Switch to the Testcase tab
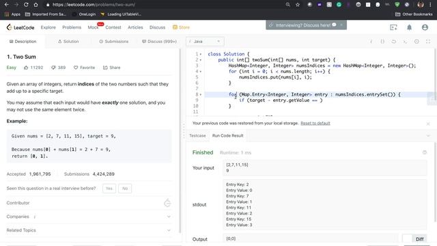Screen dimensions: 437x246 tap(197, 136)
